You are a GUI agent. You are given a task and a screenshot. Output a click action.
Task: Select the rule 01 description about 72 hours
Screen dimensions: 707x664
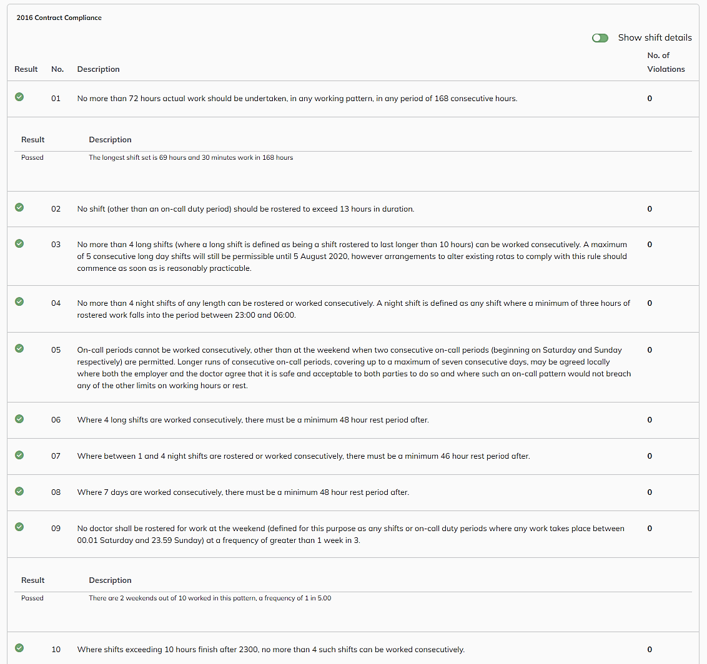(x=297, y=98)
